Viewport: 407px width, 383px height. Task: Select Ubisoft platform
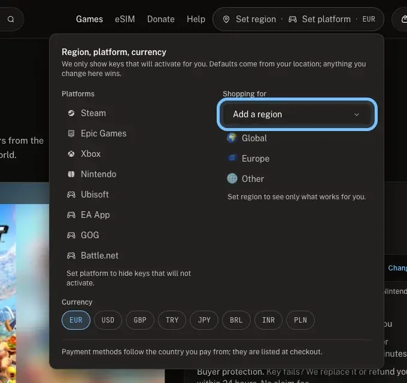coord(95,194)
